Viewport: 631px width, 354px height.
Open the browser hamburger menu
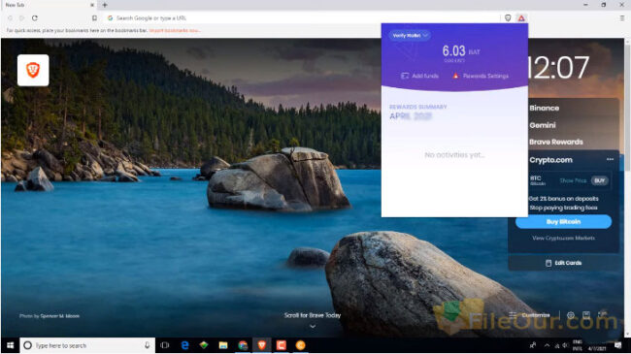[622, 18]
